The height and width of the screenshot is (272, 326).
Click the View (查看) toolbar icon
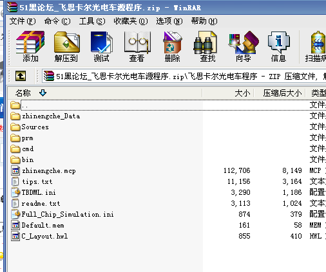pos(137,42)
